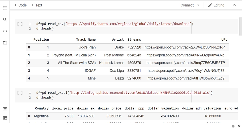Place cursor in df.head() of first cell
This screenshot has width=242, height=129.
tap(45, 28)
